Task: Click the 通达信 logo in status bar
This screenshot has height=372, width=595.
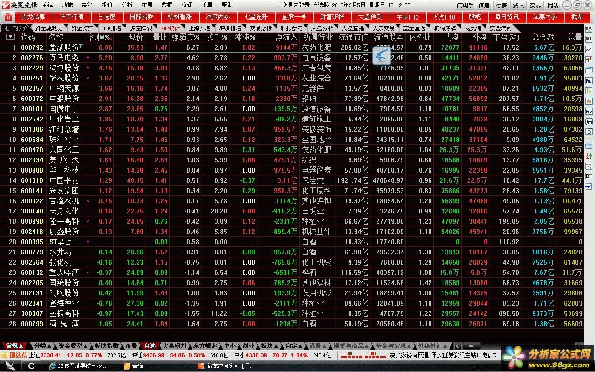Action: [x=15, y=355]
